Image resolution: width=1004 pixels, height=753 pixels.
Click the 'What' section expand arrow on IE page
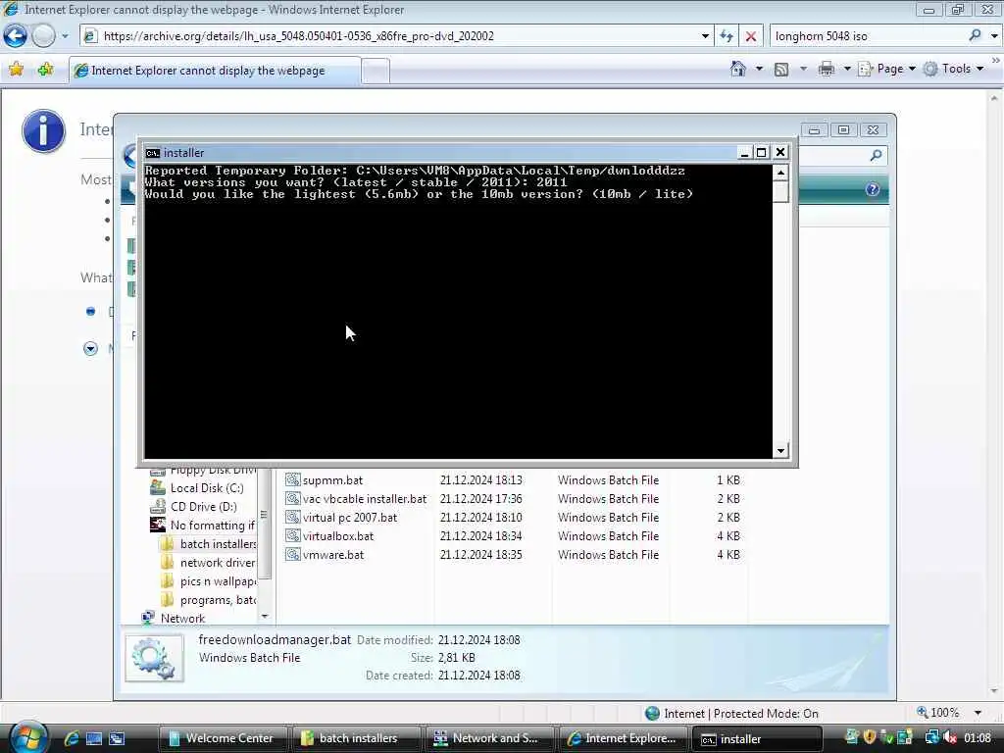click(90, 348)
